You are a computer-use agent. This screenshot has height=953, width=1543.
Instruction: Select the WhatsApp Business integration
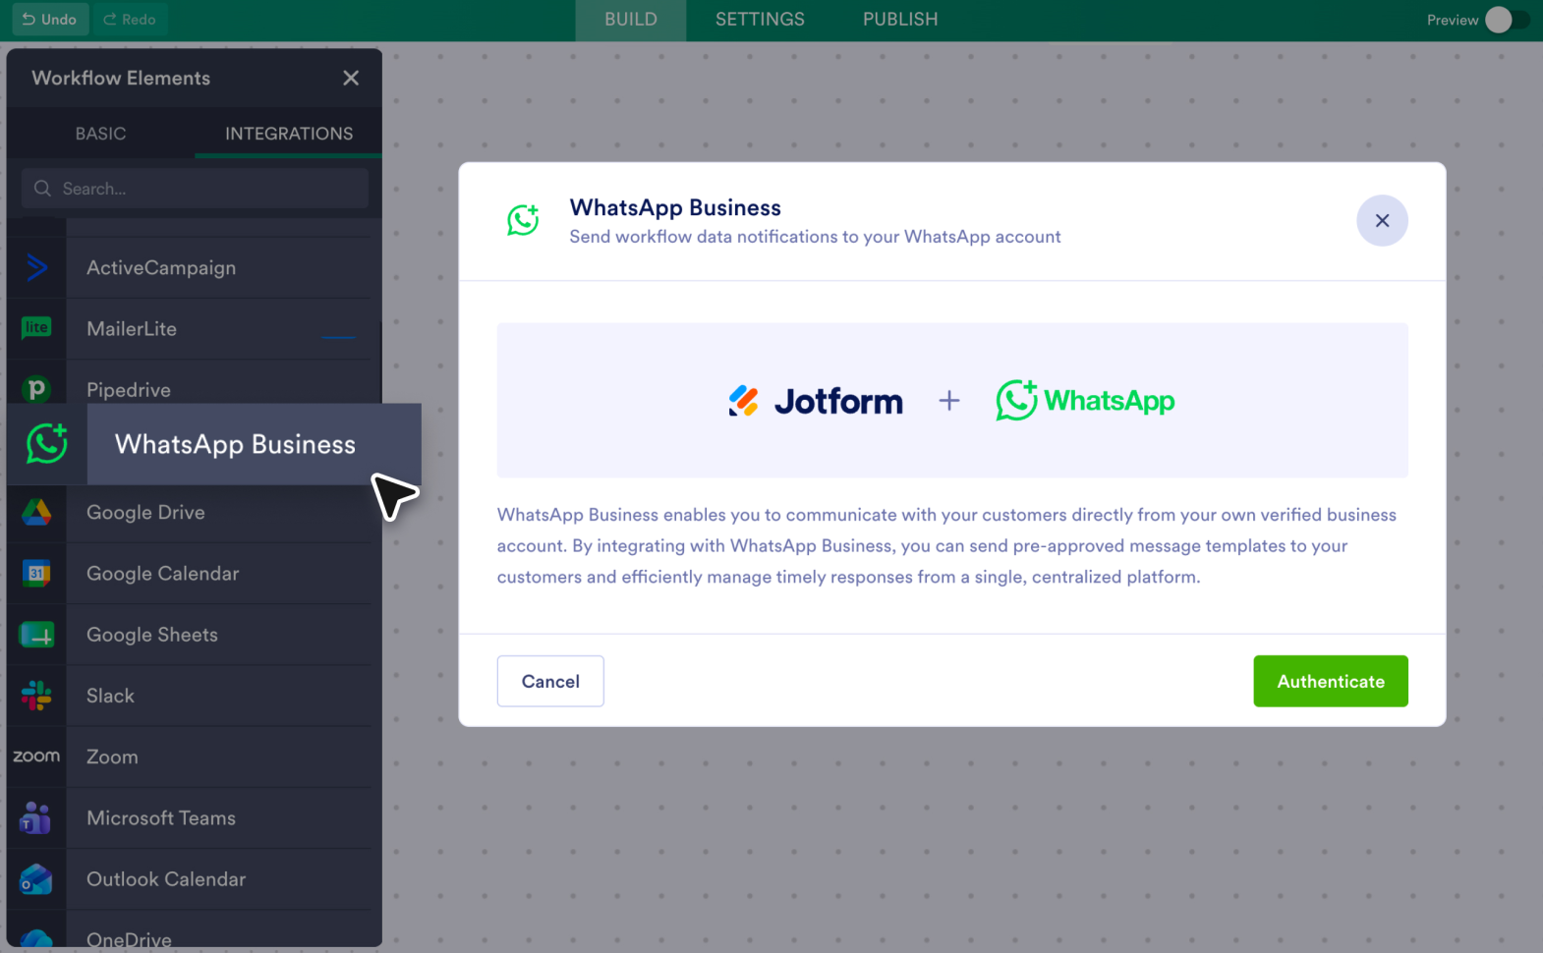point(214,444)
